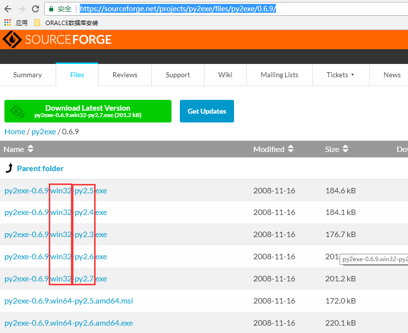The image size is (408, 333).
Task: Open the Wiki tab
Action: [225, 75]
